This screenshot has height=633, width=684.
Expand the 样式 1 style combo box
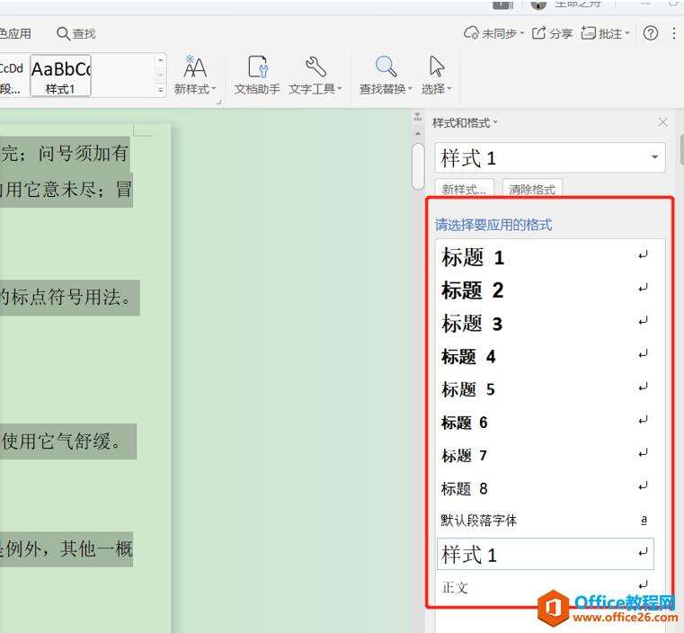point(654,158)
